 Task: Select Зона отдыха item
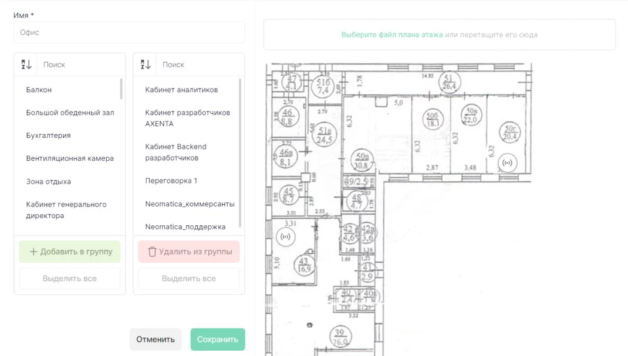click(49, 181)
